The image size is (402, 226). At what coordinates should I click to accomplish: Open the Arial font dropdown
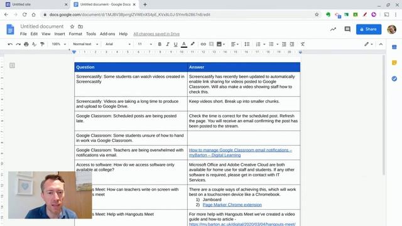pyautogui.click(x=118, y=44)
